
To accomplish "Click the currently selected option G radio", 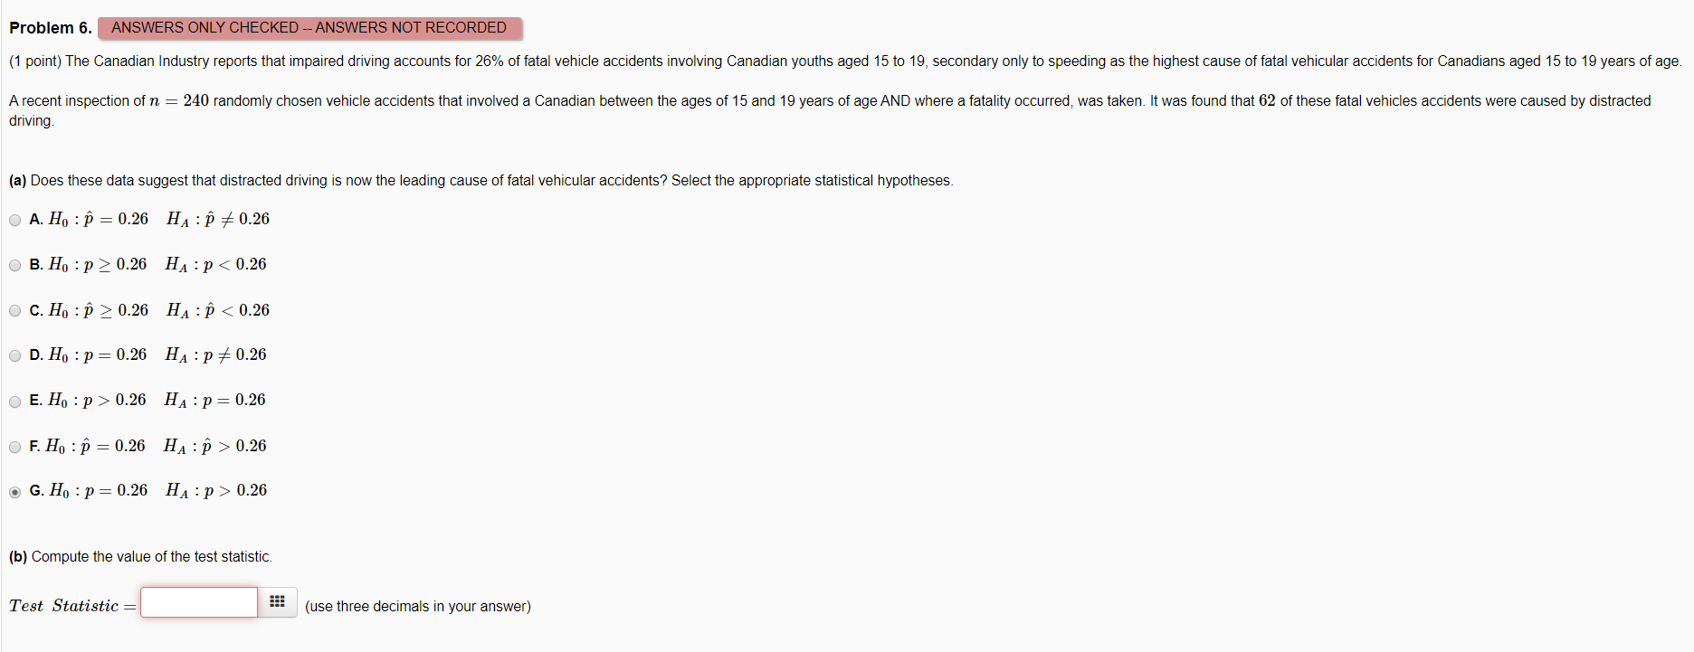I will pos(14,491).
